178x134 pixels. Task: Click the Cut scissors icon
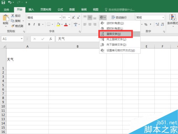click(12, 16)
